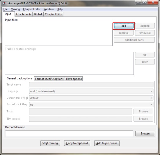Select the Format specific options tab
Image resolution: width=160 pixels, height=155 pixels.
click(49, 79)
